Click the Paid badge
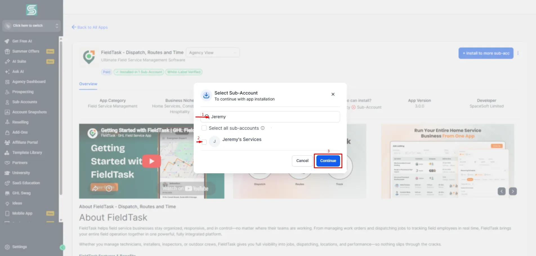Image resolution: width=536 pixels, height=256 pixels. pyautogui.click(x=106, y=72)
